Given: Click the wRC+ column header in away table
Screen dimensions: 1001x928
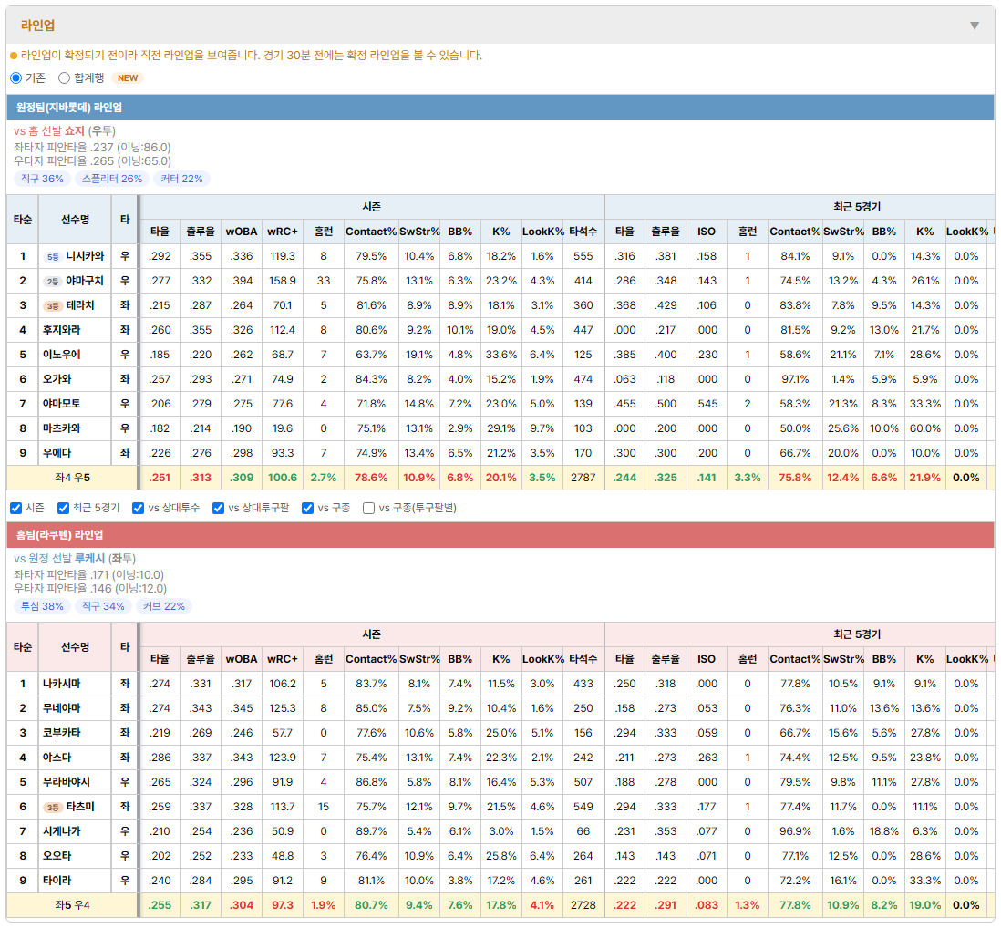Looking at the screenshot, I should click(283, 232).
